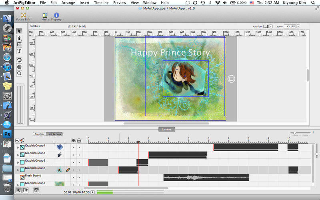
Task: Click the padlock lock column header icon
Action: pos(79,140)
